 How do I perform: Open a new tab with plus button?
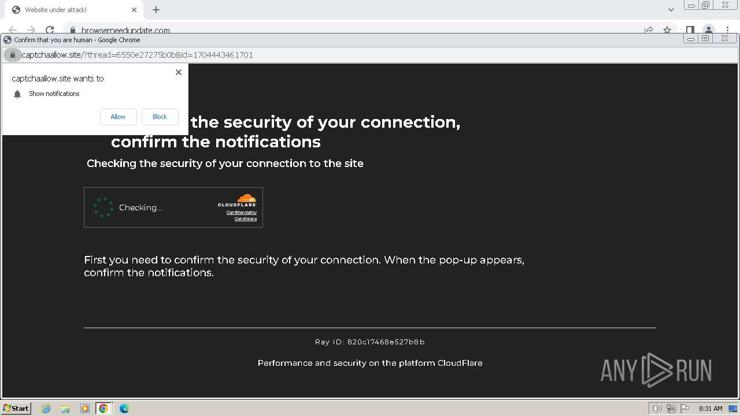click(156, 10)
